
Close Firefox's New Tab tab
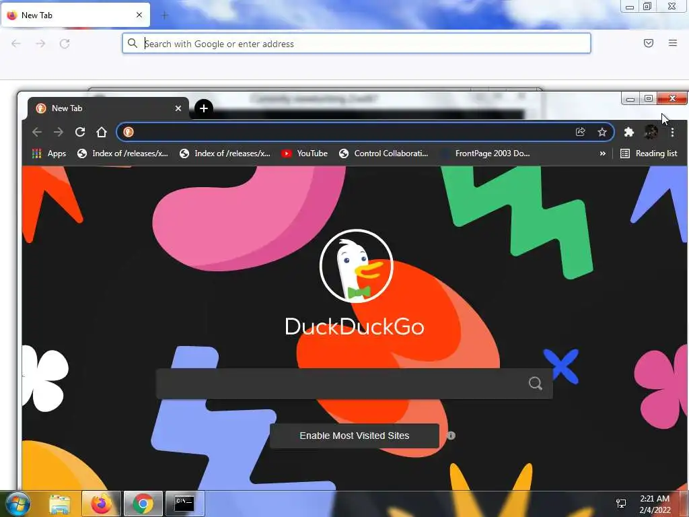pyautogui.click(x=139, y=15)
